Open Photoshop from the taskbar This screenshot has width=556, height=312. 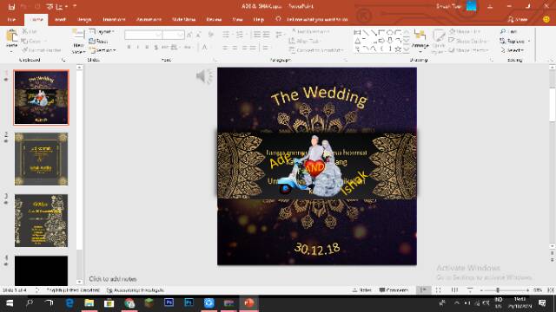point(169,303)
